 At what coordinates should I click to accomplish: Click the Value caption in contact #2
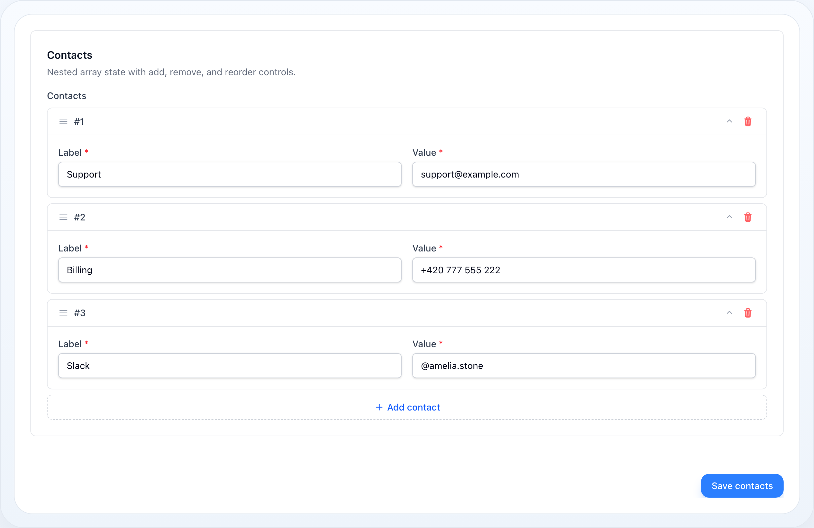(x=424, y=248)
